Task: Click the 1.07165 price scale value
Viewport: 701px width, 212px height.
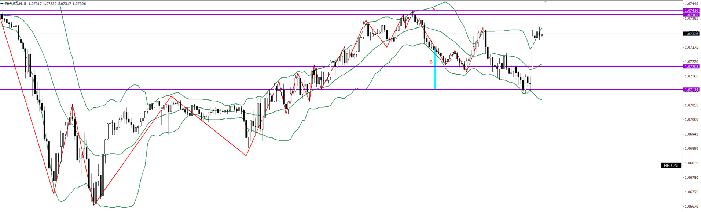Action: (x=691, y=76)
